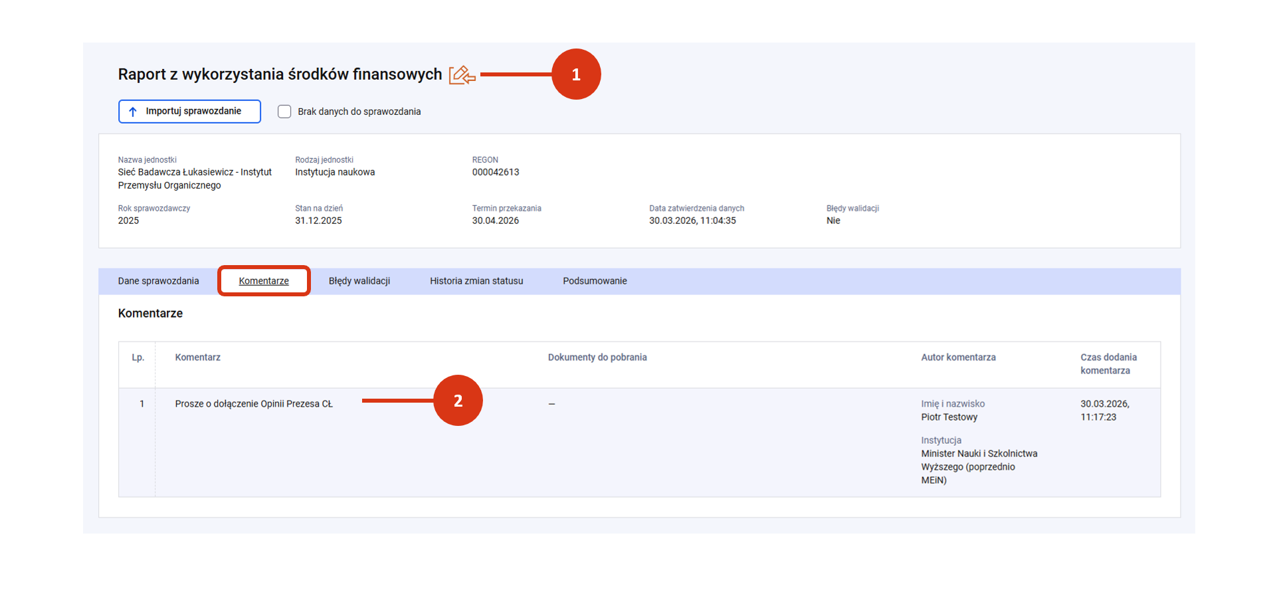Click the red annotation marker numbered 2

[x=458, y=401]
